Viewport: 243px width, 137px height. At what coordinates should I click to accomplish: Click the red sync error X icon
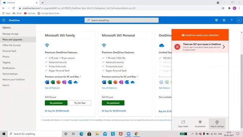pos(177,47)
